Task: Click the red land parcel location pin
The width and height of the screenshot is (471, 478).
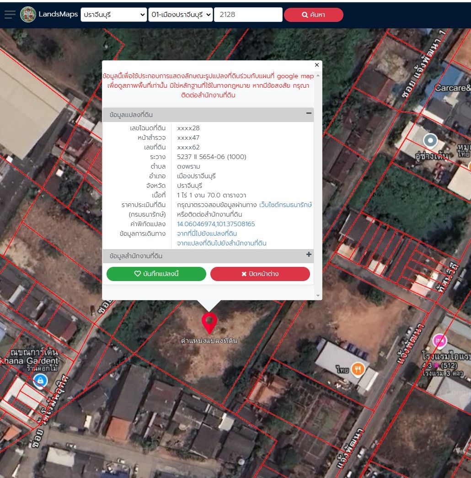Action: [x=209, y=323]
